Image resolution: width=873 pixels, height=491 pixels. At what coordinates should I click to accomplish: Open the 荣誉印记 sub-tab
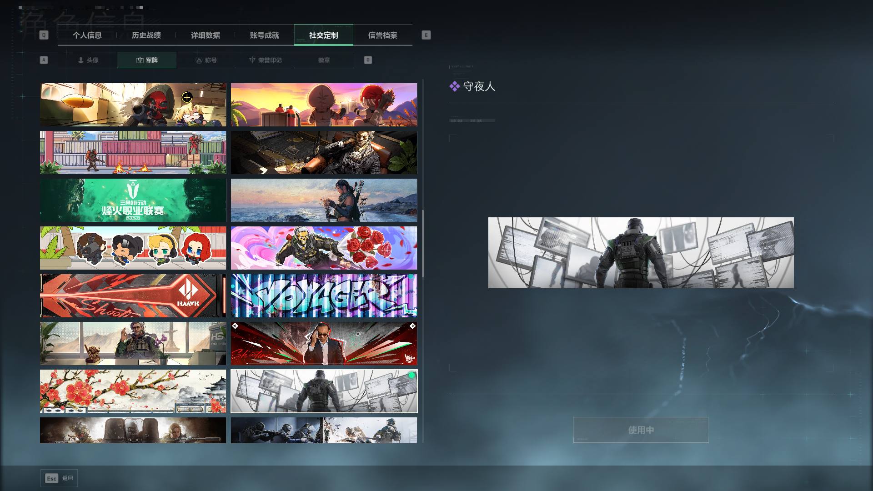click(265, 60)
